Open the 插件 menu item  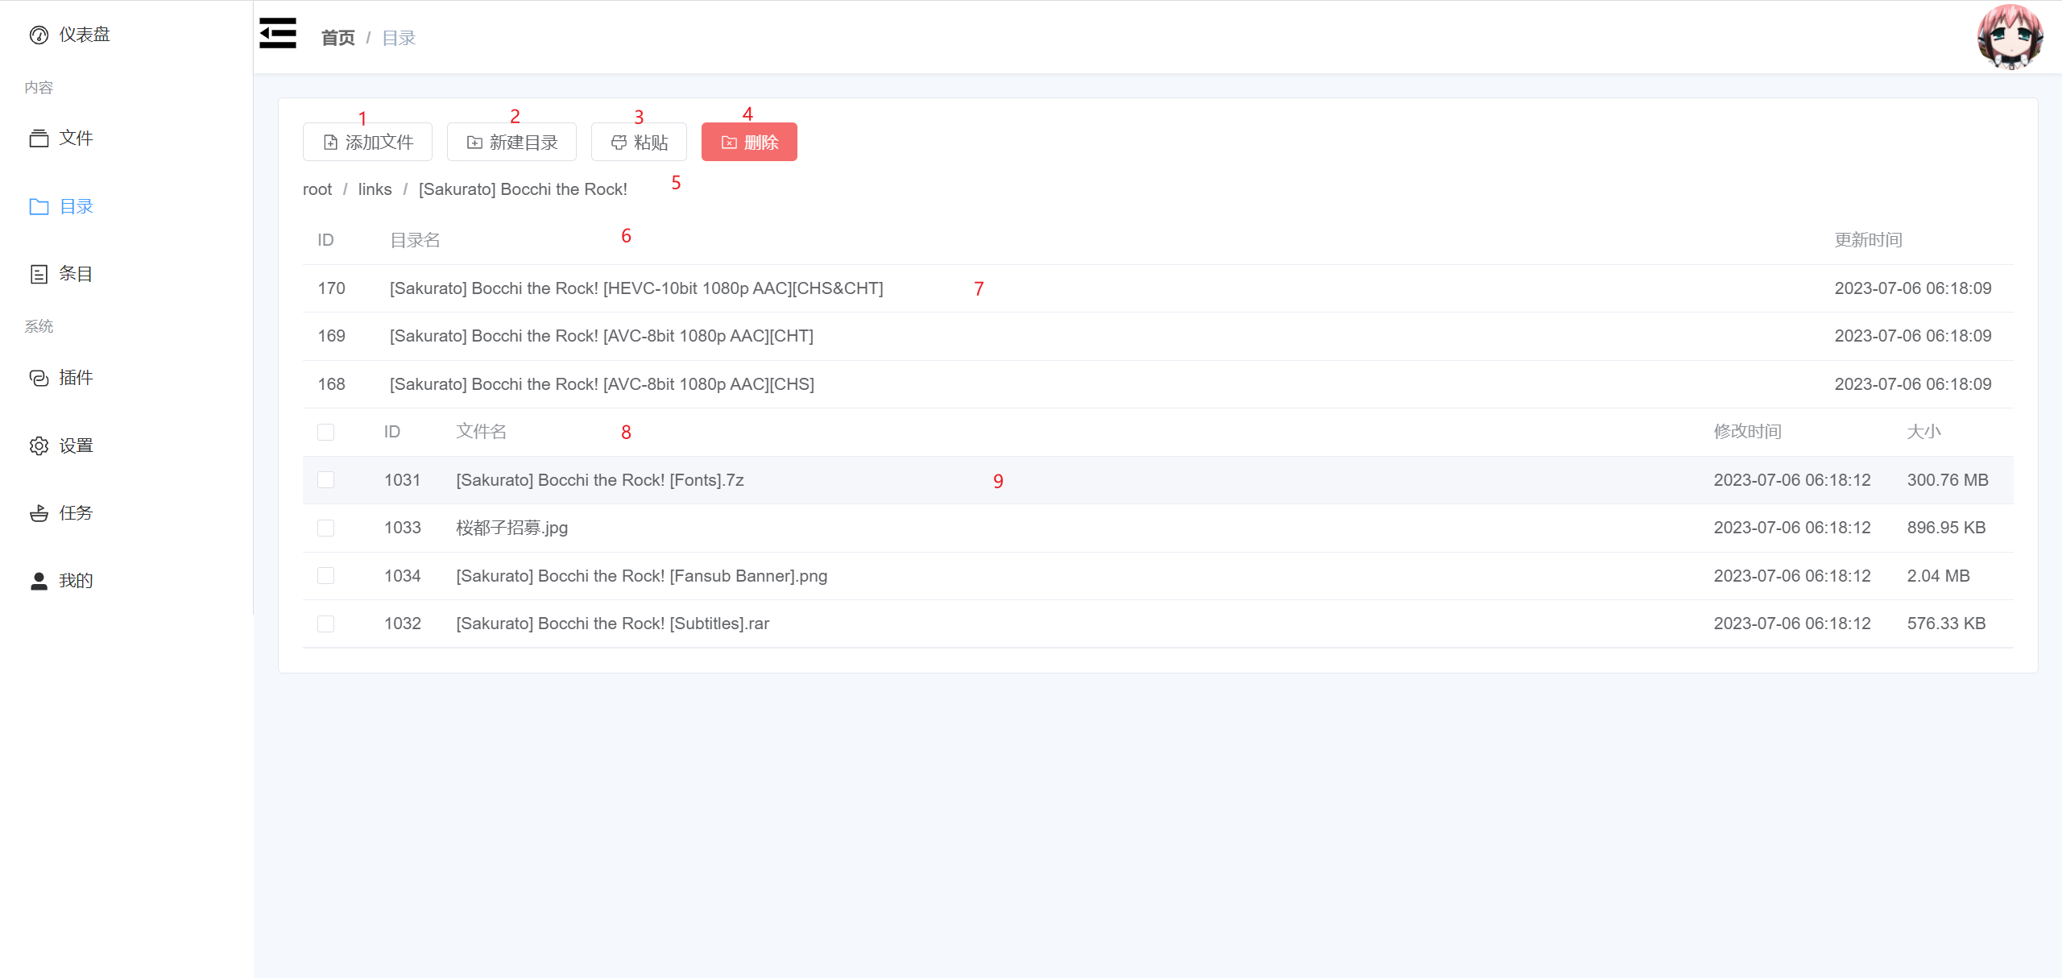(x=126, y=378)
